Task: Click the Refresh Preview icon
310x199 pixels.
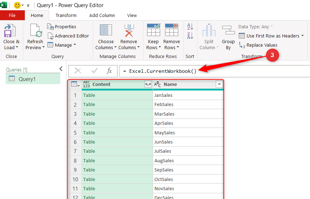Action: [36, 30]
